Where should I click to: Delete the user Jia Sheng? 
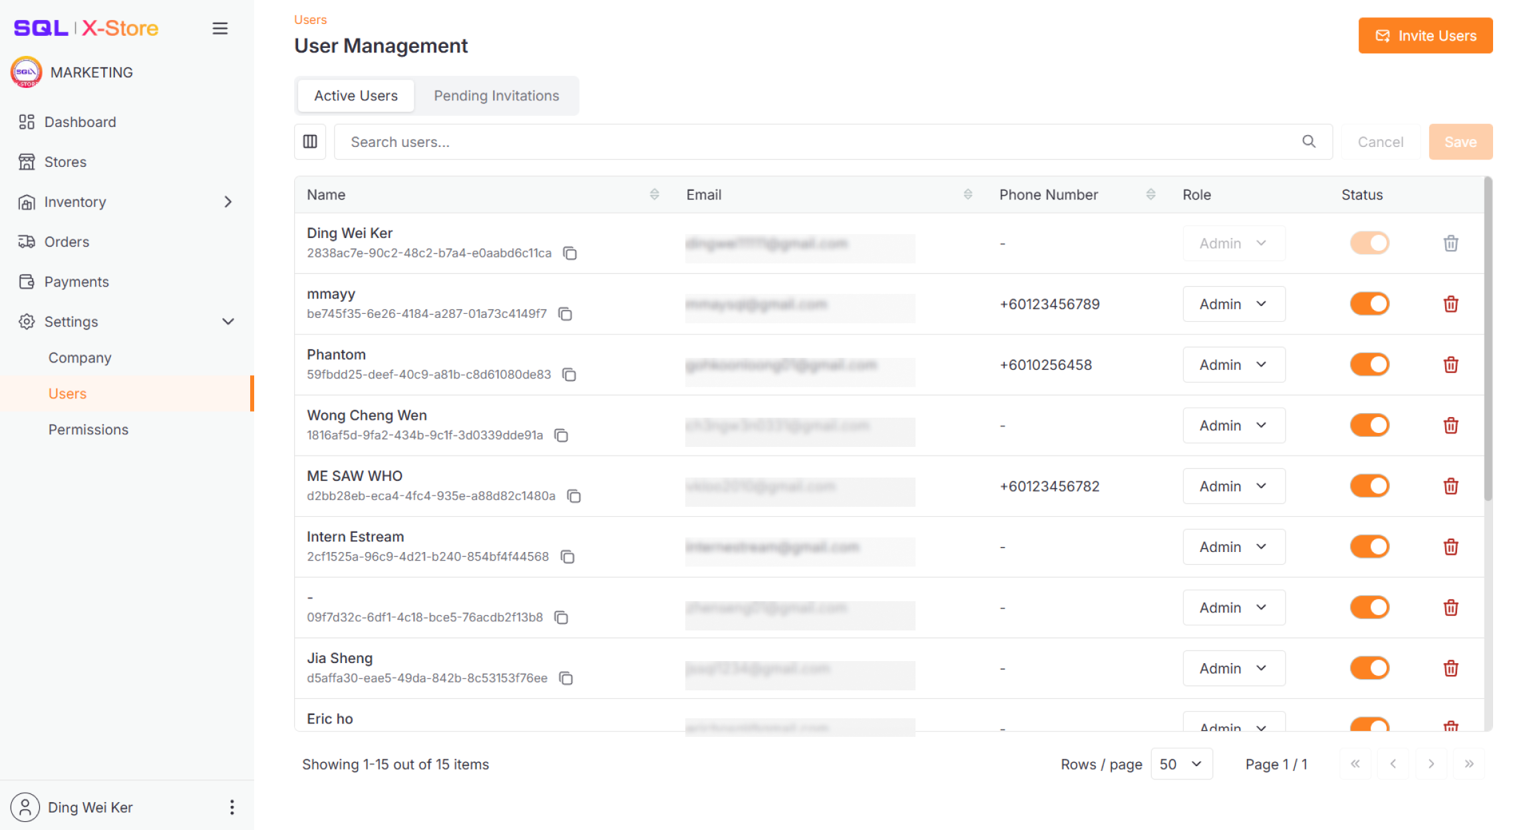coord(1451,668)
